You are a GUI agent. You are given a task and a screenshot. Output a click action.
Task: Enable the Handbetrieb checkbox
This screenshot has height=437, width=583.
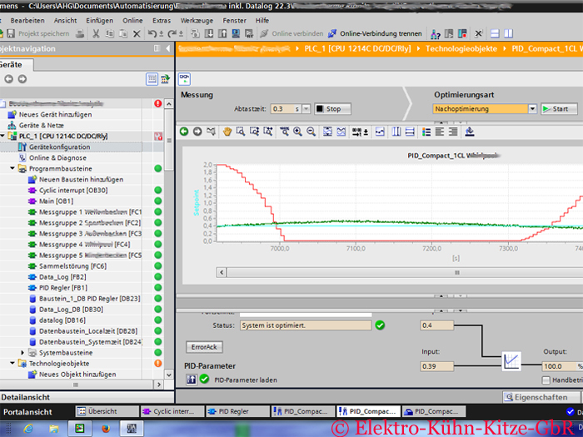click(x=546, y=380)
